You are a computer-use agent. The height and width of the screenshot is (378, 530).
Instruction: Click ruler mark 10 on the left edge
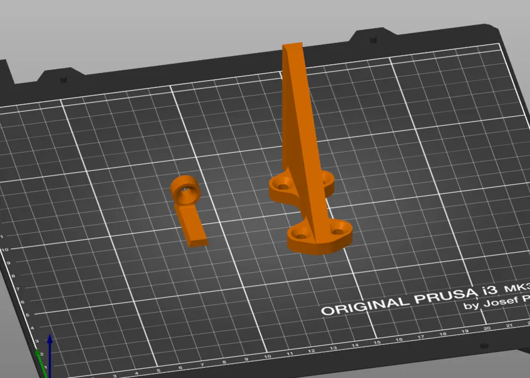5,250
